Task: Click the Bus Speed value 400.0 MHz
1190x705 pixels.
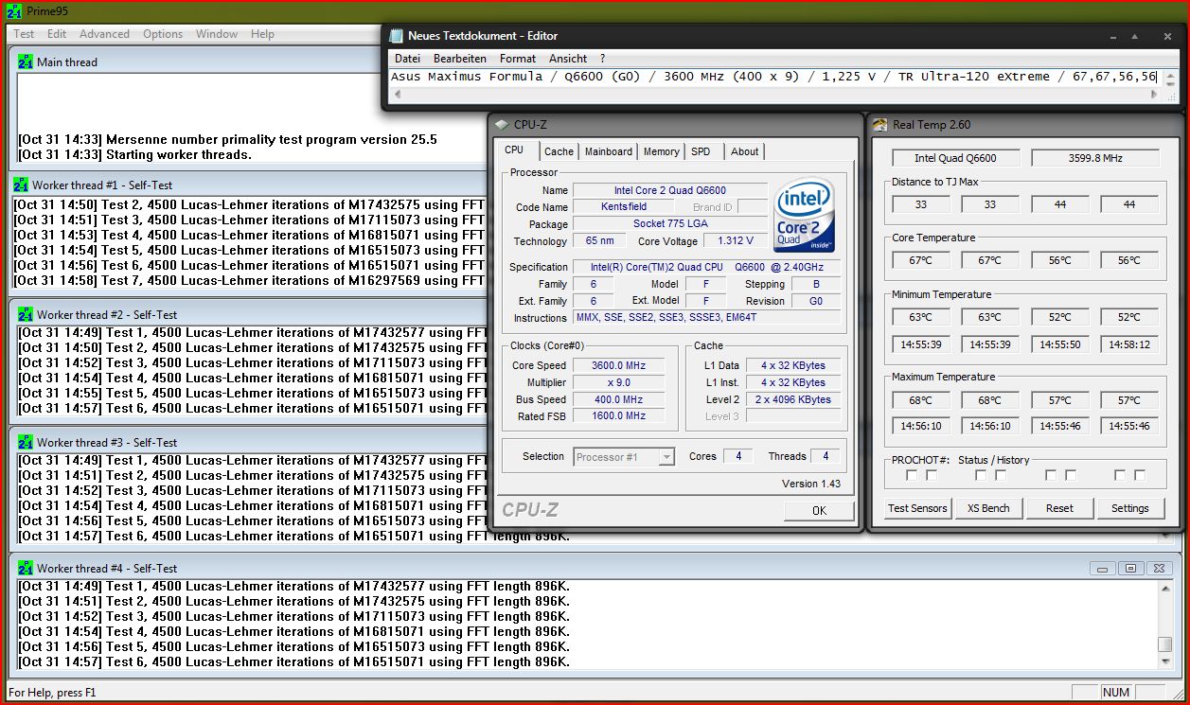Action: [x=618, y=399]
